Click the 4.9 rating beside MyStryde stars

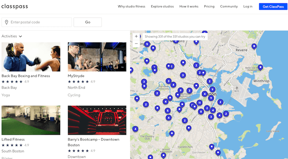click(x=93, y=82)
